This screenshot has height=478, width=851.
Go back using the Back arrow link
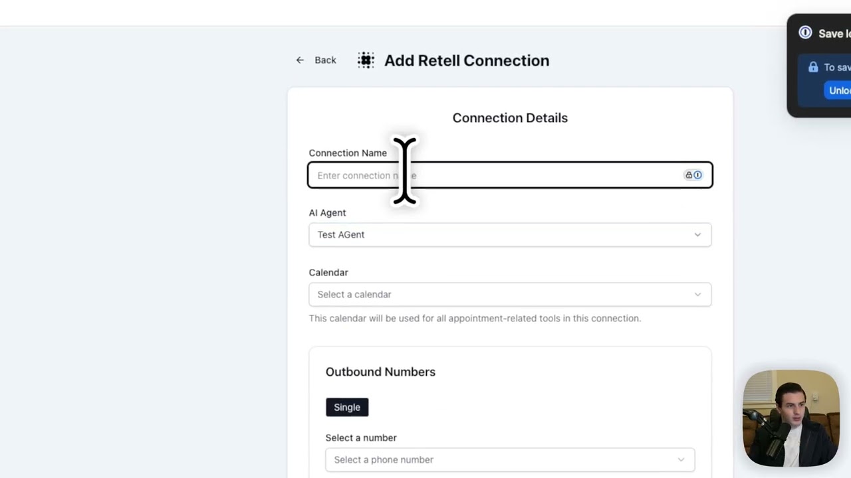coord(316,60)
